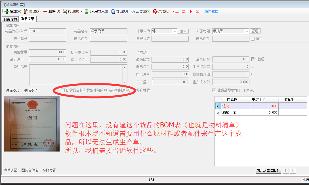Switch to the 详细信息 tab
This screenshot has width=309, height=185.
point(27,19)
